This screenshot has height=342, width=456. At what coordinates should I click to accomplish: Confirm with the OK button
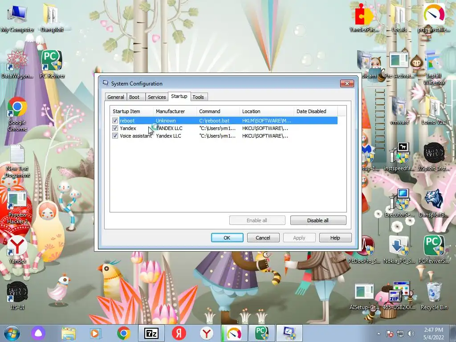(227, 238)
